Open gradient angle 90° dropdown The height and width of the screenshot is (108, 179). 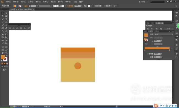pyautogui.click(x=162, y=41)
